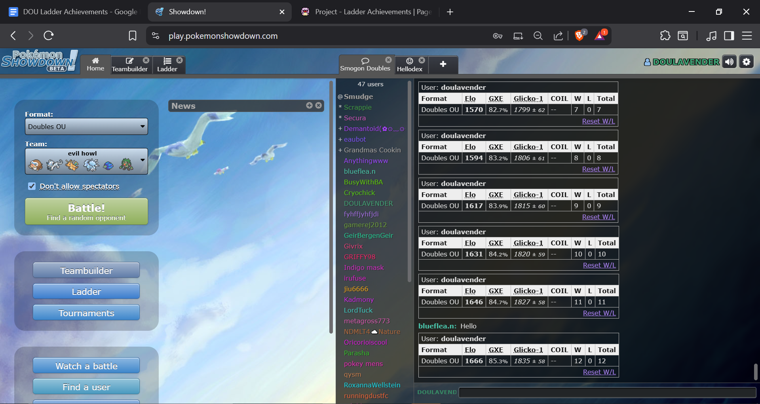Bookmark this page with the bookmark icon
The height and width of the screenshot is (404, 760).
point(133,36)
